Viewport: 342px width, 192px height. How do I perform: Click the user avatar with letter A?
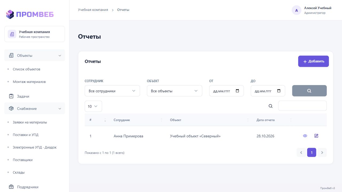tap(297, 10)
